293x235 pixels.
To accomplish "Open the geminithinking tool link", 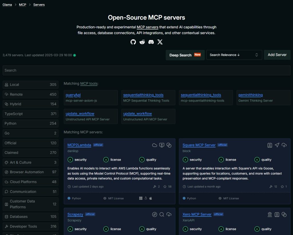I will click(250, 95).
